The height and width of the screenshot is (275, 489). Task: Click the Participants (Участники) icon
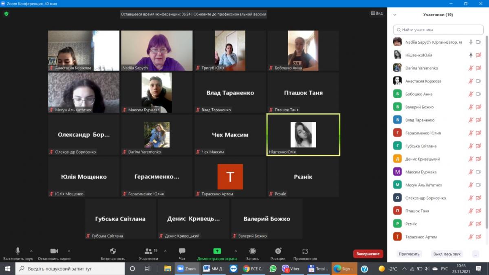(148, 251)
